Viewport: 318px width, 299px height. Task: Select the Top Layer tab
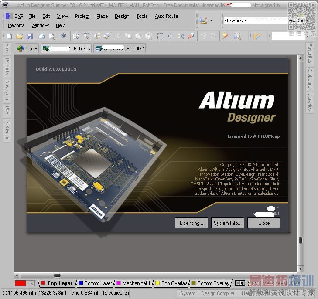(57, 283)
